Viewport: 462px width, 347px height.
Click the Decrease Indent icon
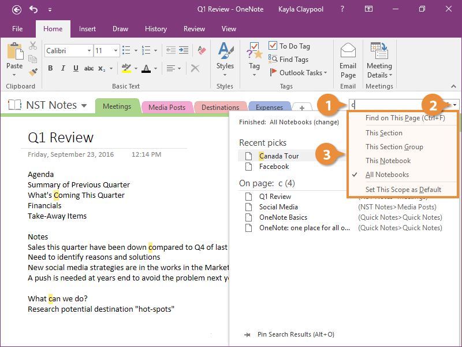[171, 50]
